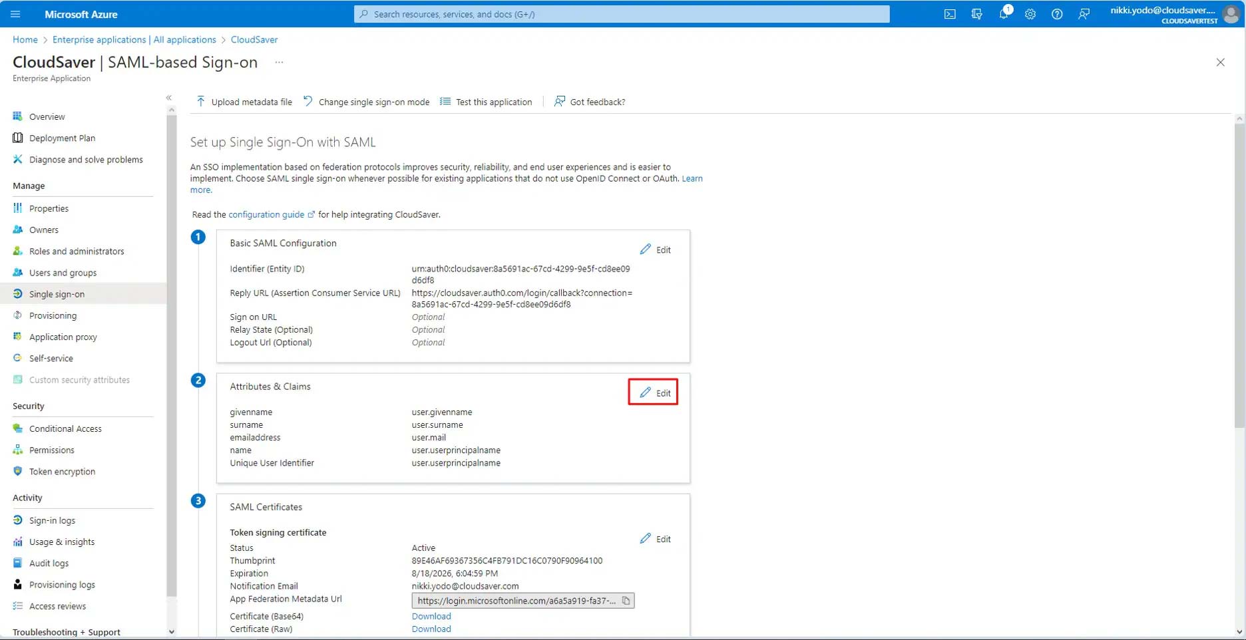Screen dimensions: 1246x640
Task: Open the ellipsis more options menu
Action: click(279, 63)
